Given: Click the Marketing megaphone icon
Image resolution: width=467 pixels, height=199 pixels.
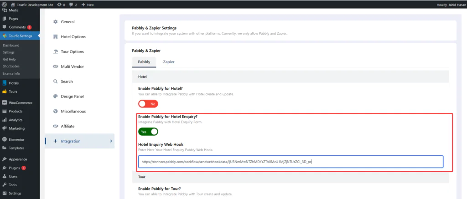Looking at the screenshot, I should (5, 128).
